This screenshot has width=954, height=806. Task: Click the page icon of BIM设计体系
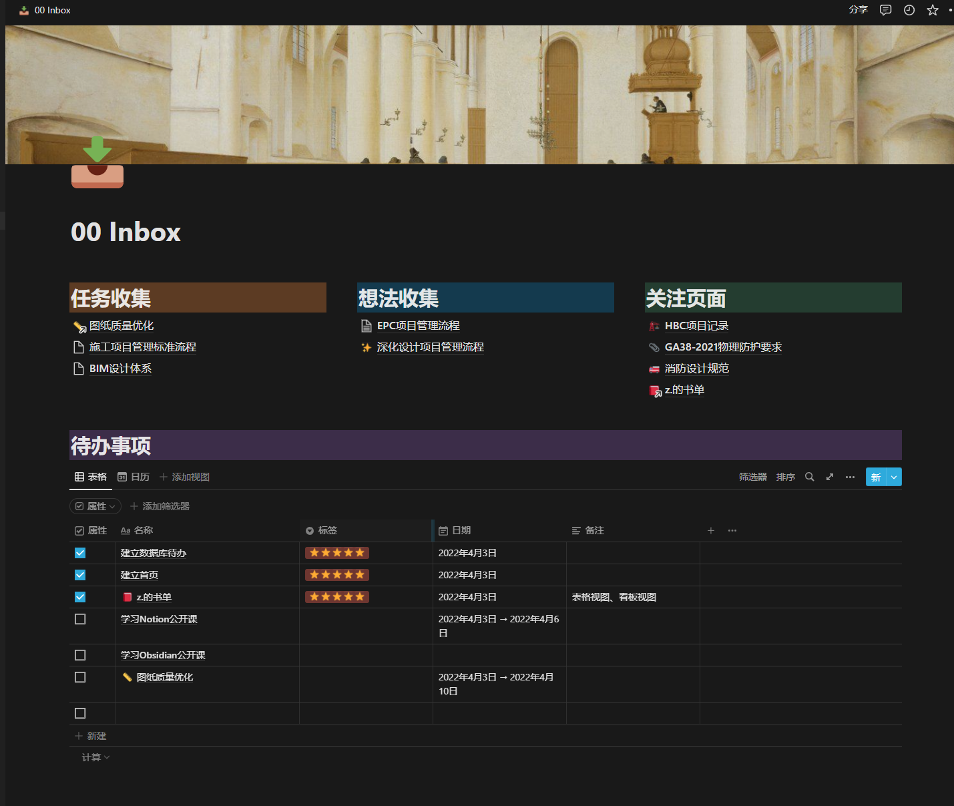pyautogui.click(x=79, y=369)
